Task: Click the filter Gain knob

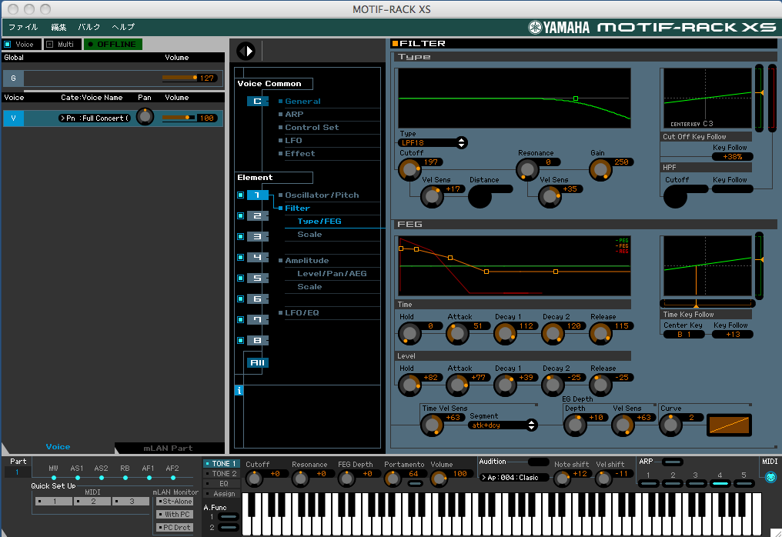Action: pyautogui.click(x=600, y=170)
